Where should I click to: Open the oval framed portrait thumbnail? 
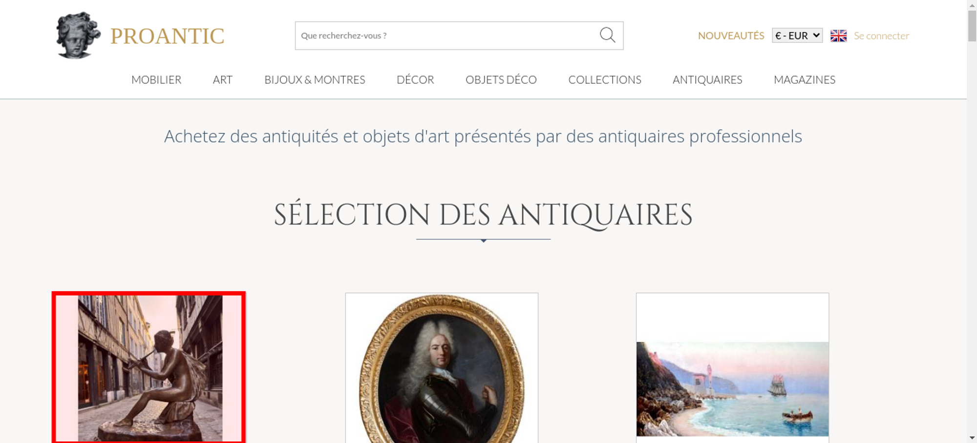442,368
